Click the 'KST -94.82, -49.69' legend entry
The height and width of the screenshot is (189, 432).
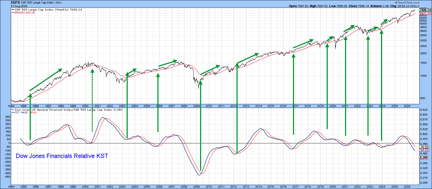click(25, 113)
